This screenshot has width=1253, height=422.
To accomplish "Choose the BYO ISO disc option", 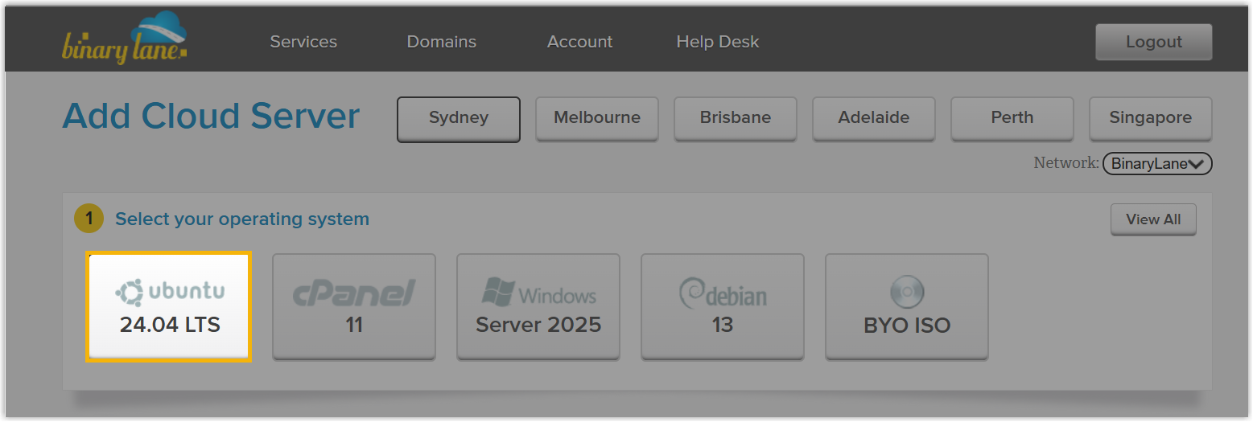I will tap(907, 306).
